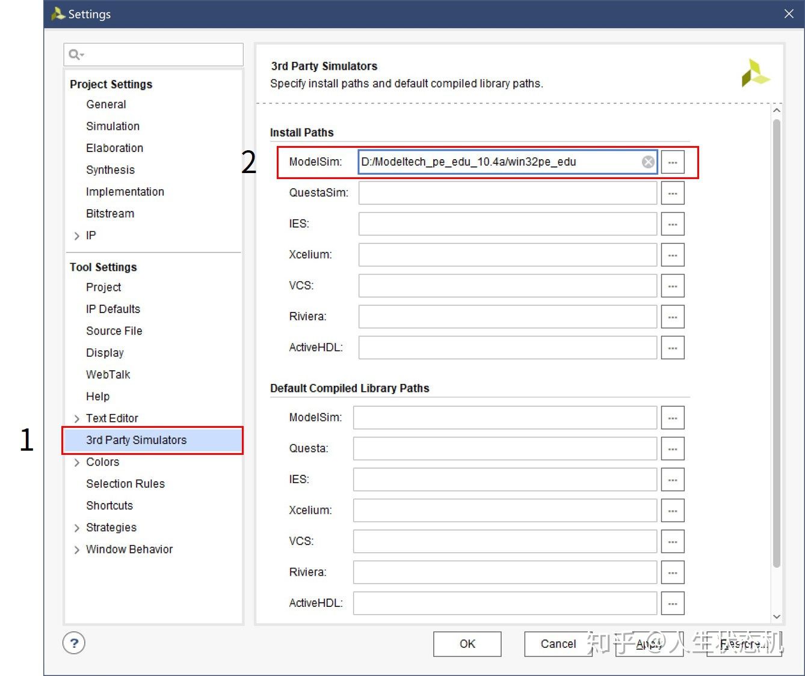The width and height of the screenshot is (805, 676).
Task: Click the Questa compiled library field
Action: 505,449
